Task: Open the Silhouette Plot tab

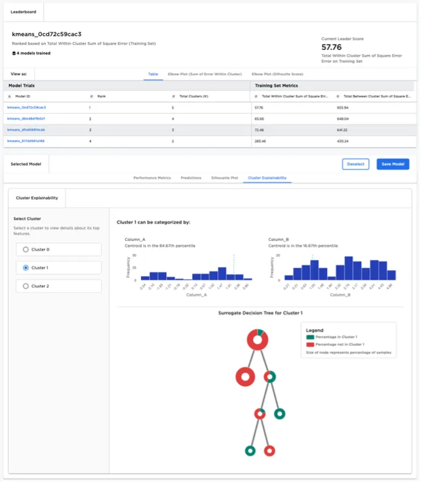Action: (224, 178)
